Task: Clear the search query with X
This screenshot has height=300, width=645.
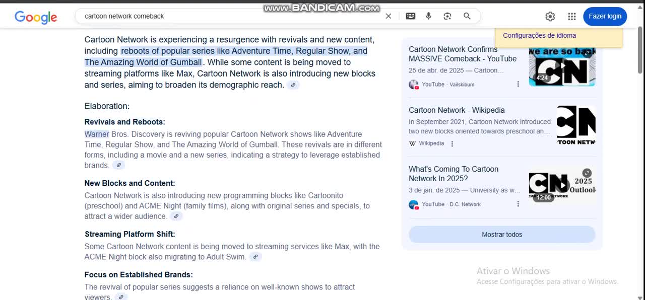Action: tap(389, 16)
